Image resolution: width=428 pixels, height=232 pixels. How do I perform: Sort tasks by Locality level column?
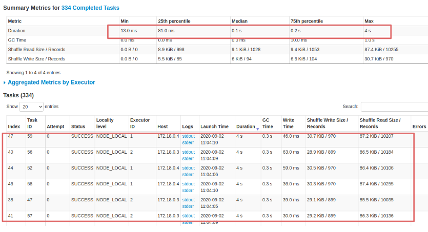[x=105, y=123]
